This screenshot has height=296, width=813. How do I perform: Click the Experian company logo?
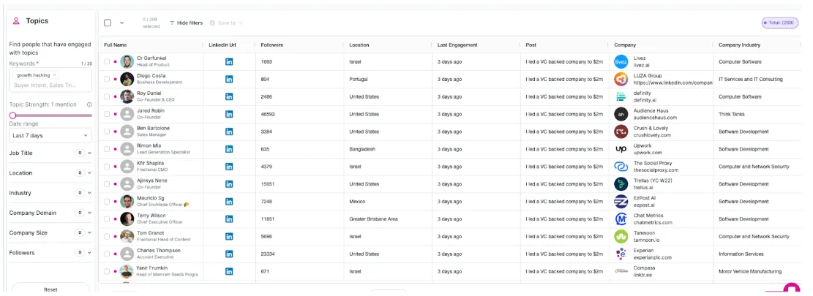click(x=621, y=254)
